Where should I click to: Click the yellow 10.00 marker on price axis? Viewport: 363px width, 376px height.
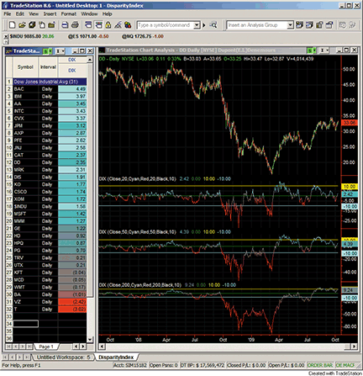coord(350,187)
